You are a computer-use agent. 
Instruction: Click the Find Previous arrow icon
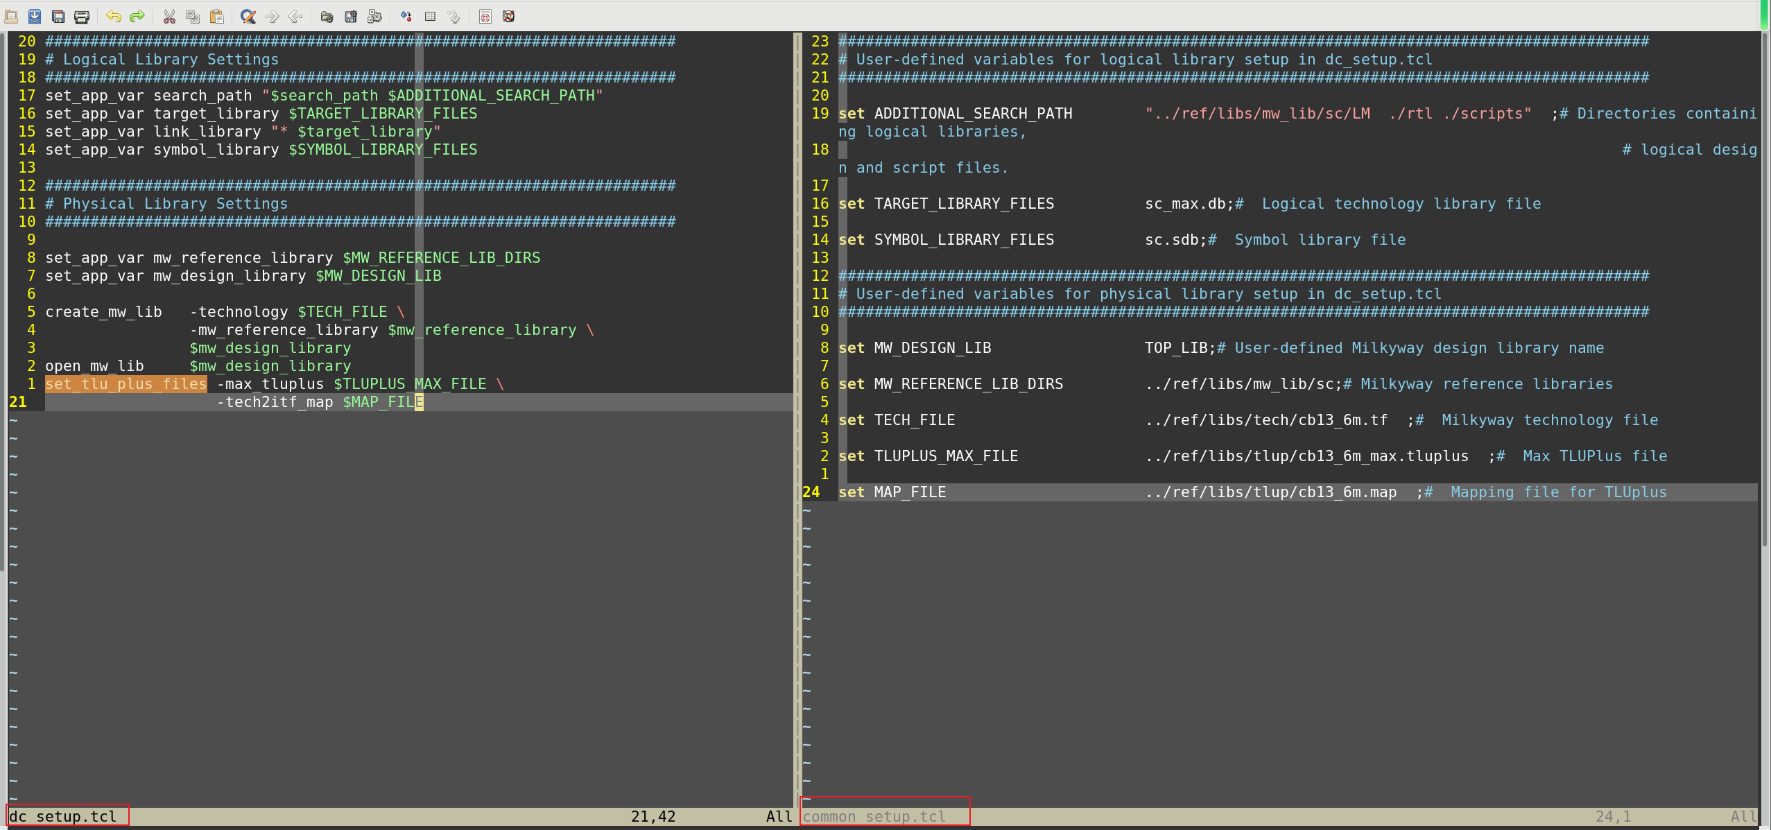(295, 16)
